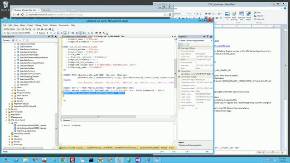This screenshot has width=290, height=163.
Task: Expand the Operators folder
Action: [x=10, y=139]
